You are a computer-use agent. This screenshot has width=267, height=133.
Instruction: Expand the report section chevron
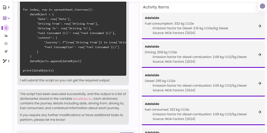pos(9,7)
